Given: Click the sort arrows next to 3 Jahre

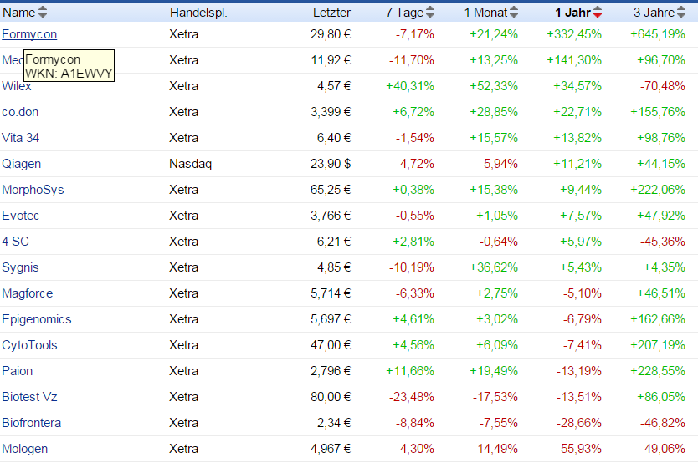Looking at the screenshot, I should (681, 13).
